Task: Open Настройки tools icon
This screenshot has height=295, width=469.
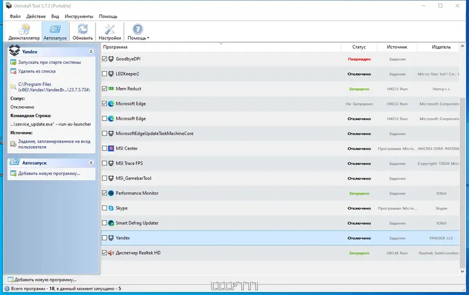Action: [x=110, y=29]
